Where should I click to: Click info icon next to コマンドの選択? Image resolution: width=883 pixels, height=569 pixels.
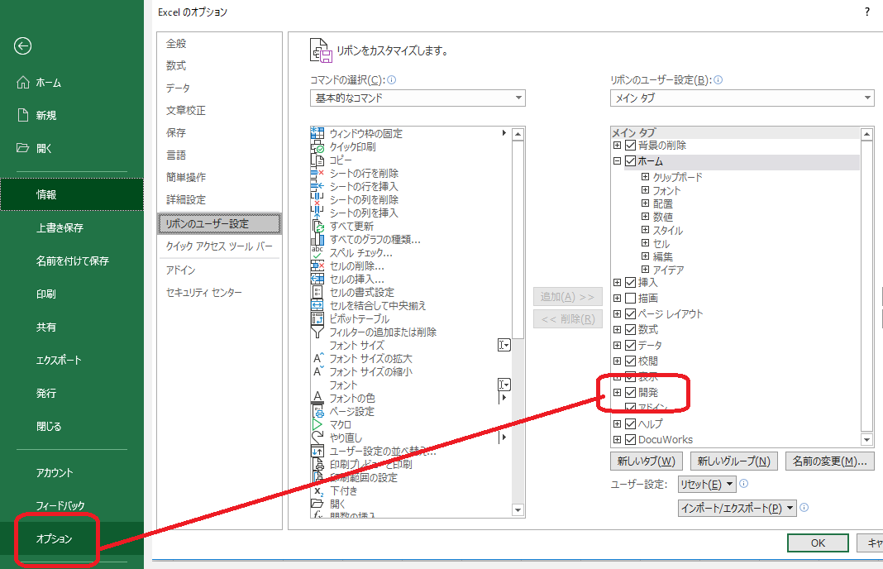[391, 80]
